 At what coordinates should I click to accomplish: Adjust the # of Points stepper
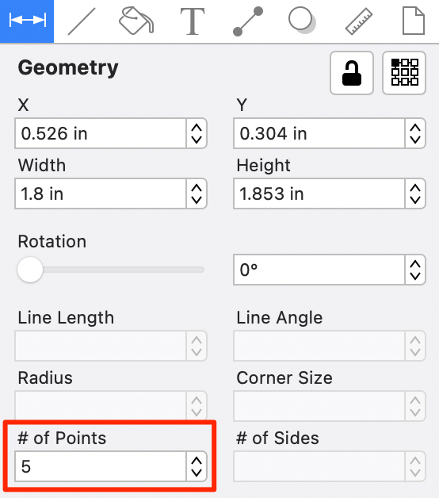[x=197, y=466]
